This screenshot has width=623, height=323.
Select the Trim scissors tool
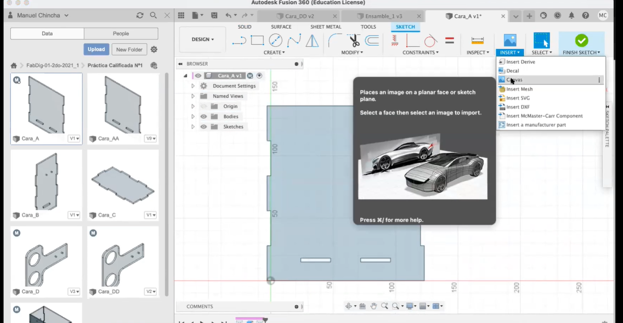click(x=353, y=41)
